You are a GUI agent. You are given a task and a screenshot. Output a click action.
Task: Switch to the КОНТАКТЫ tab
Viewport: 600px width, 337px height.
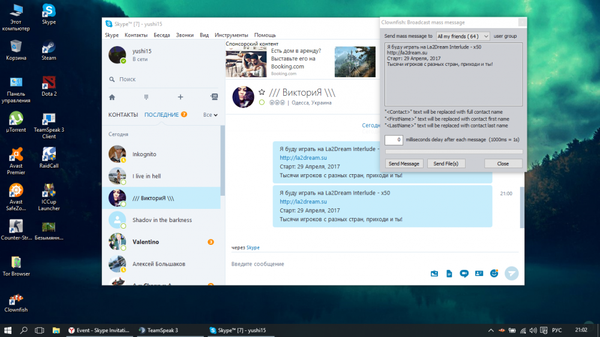123,115
